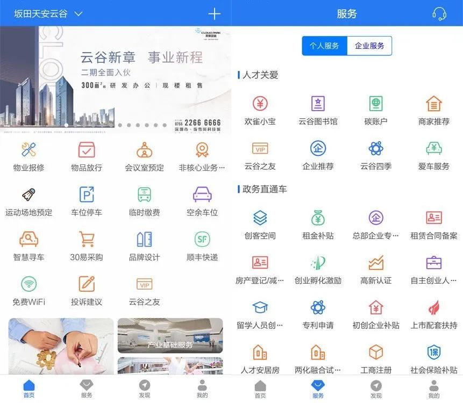
Task: Open 我的 tab in right screen
Action: 434,389
